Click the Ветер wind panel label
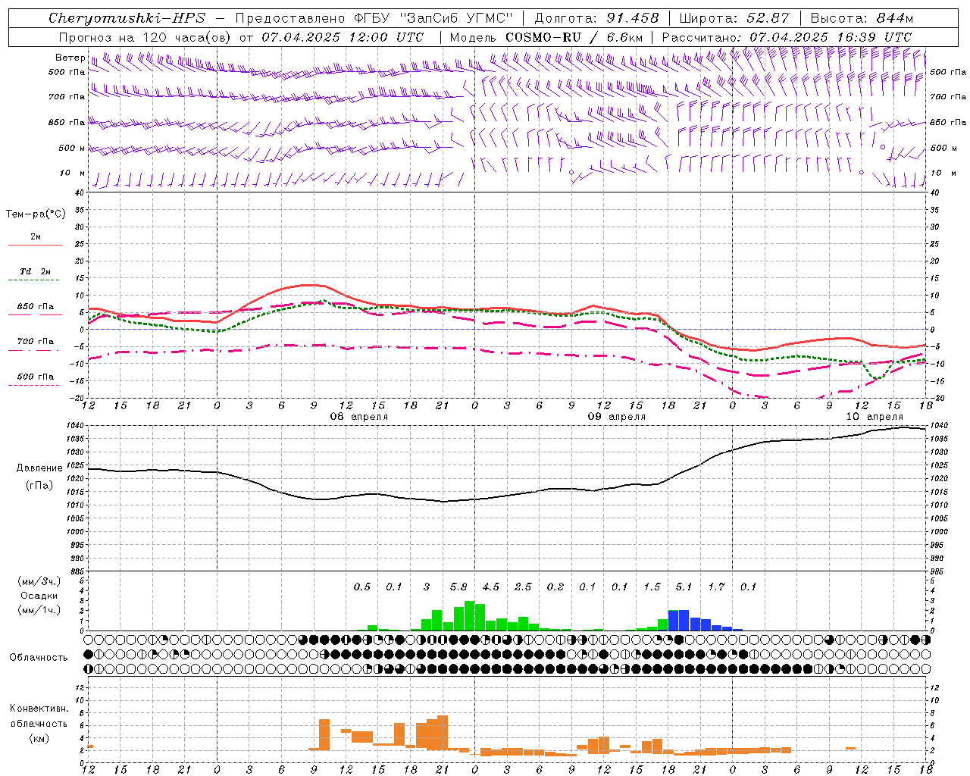Viewport: 970px width, 776px height. point(70,58)
